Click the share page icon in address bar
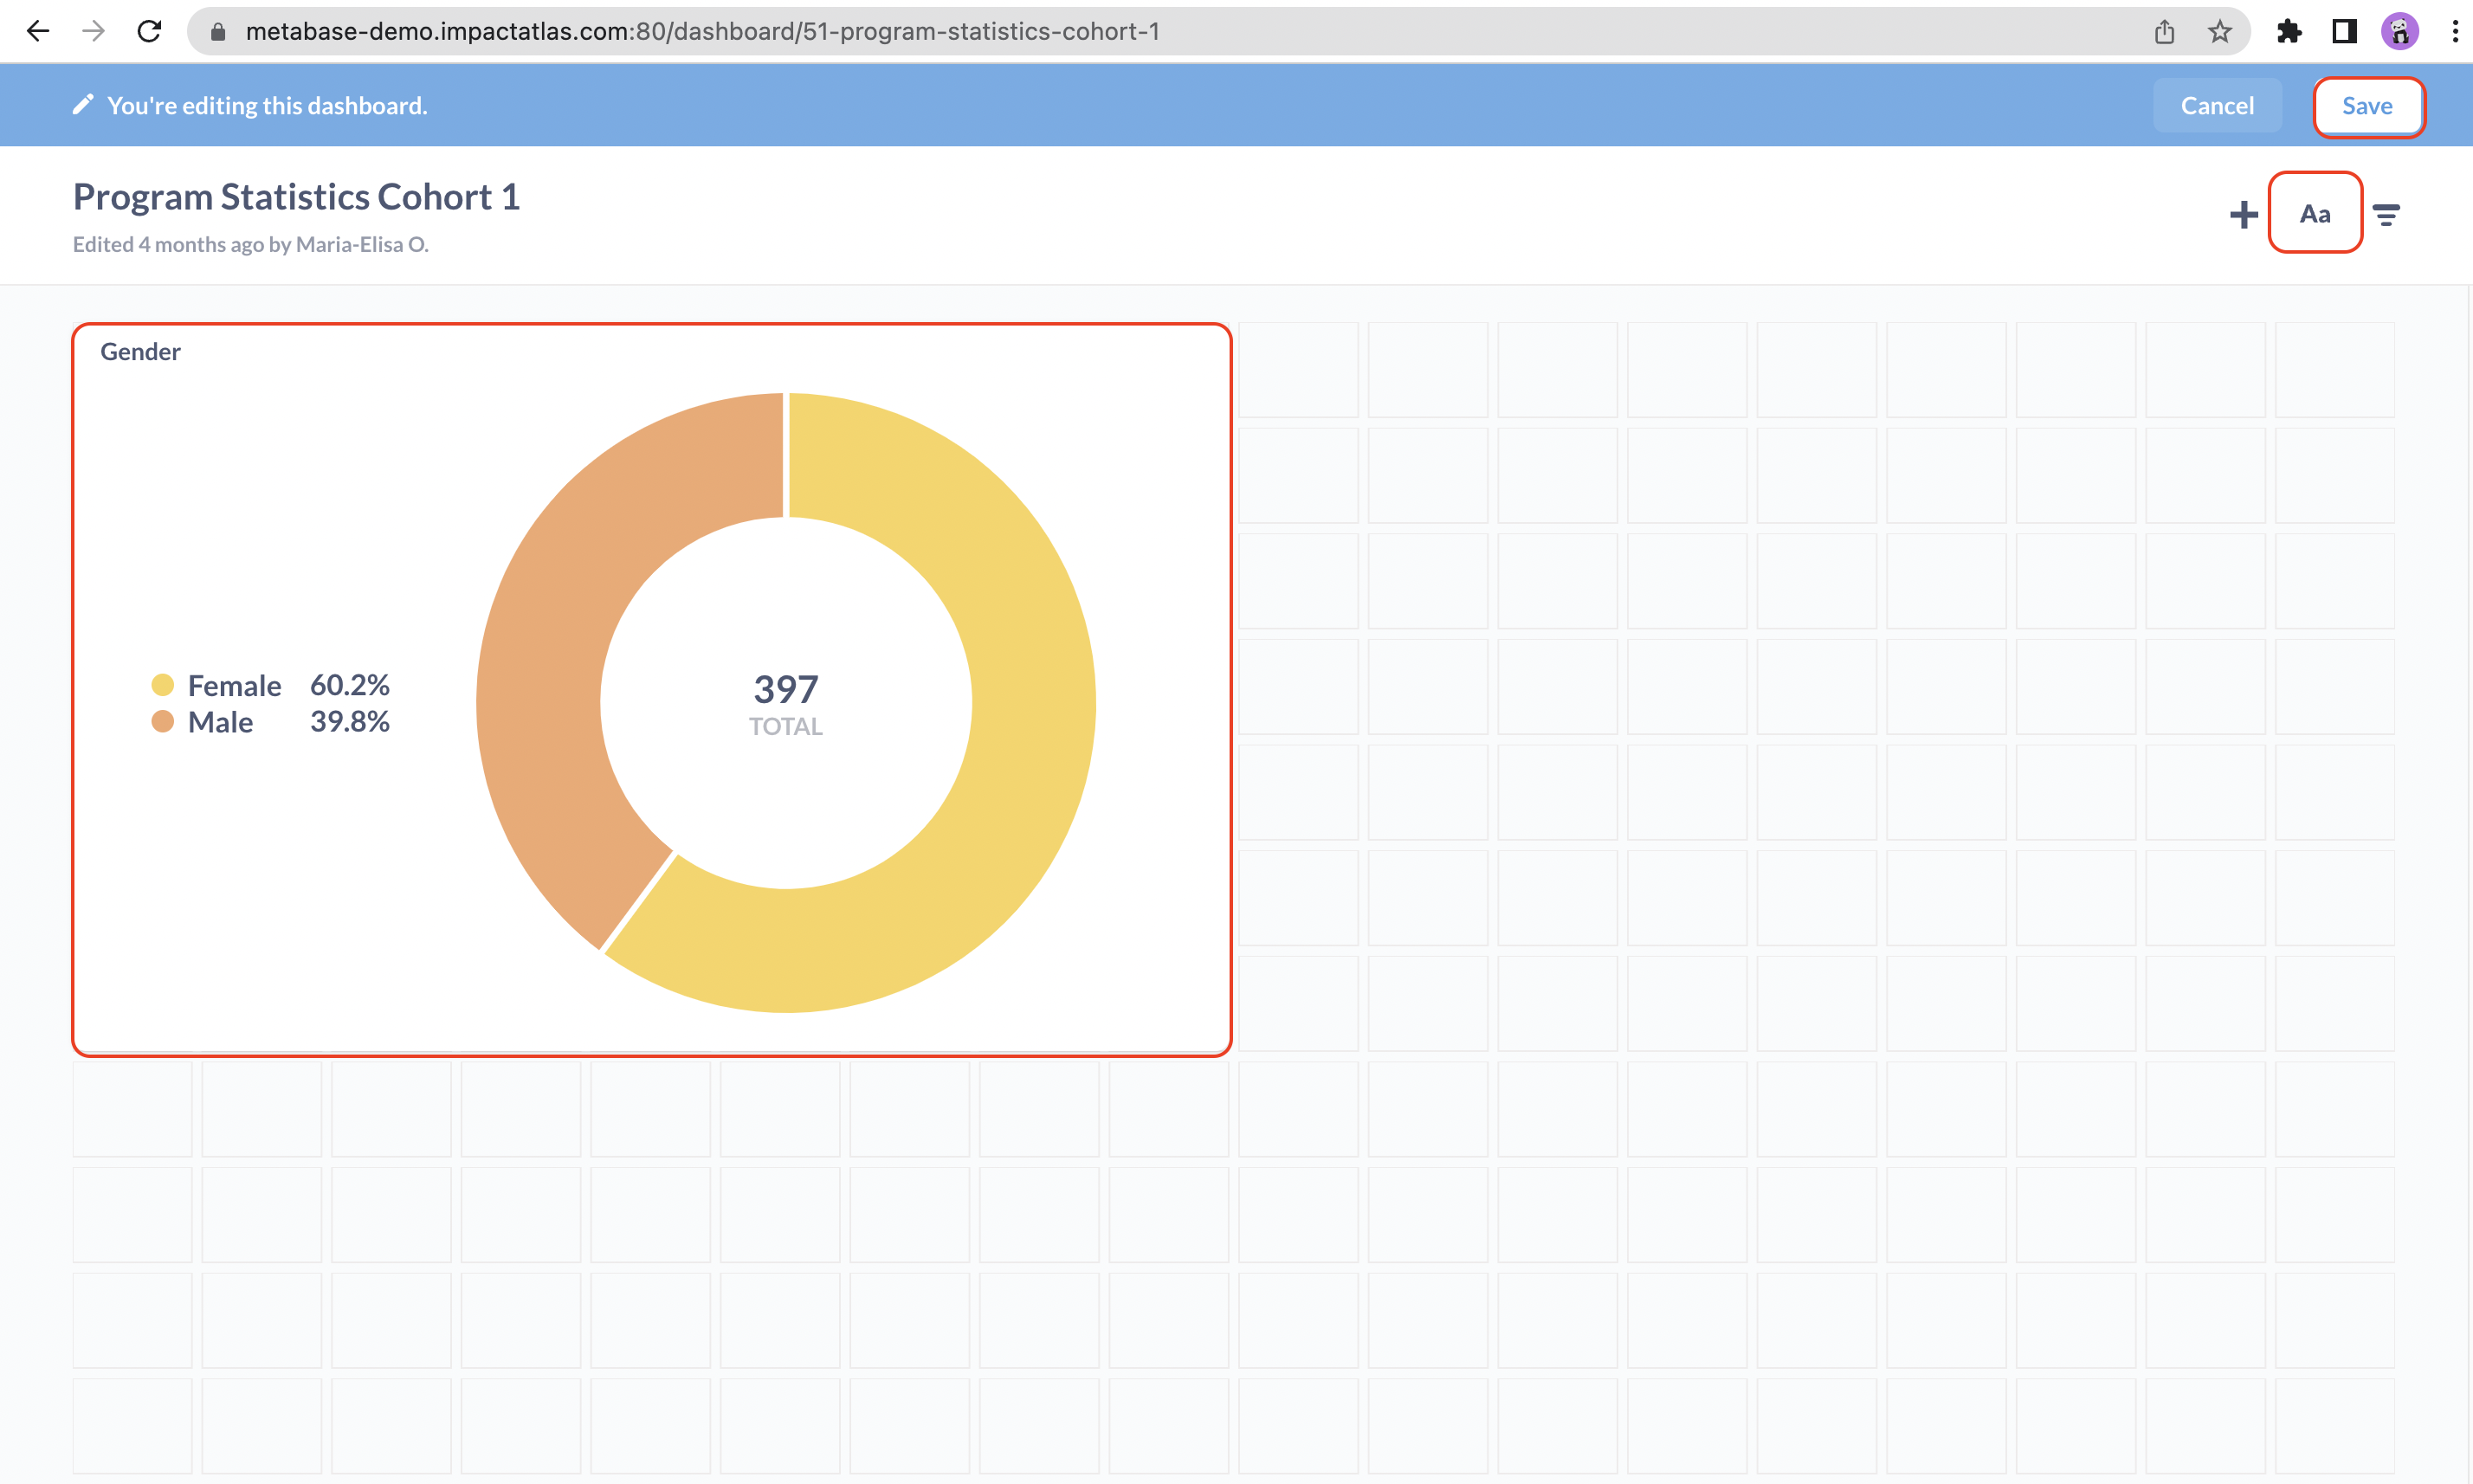Viewport: 2473px width, 1484px height. coord(2164,31)
